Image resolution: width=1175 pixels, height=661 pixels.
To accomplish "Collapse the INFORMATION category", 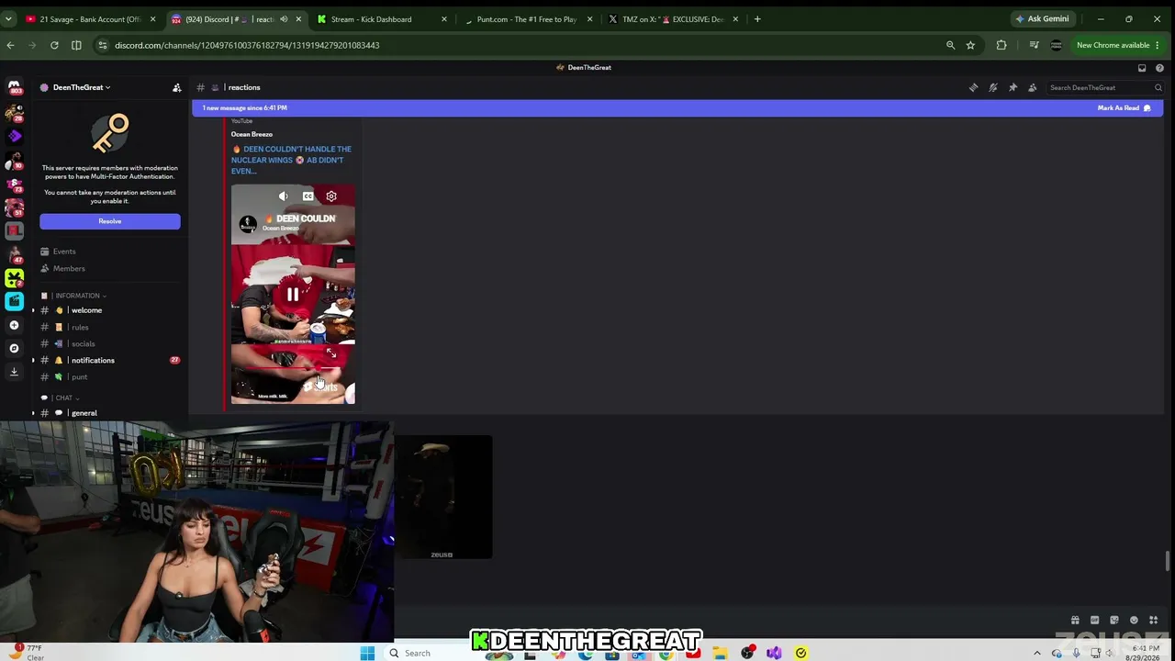I will (x=77, y=296).
